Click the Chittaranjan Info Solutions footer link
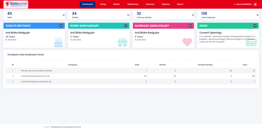262x130 pixels. [66, 127]
